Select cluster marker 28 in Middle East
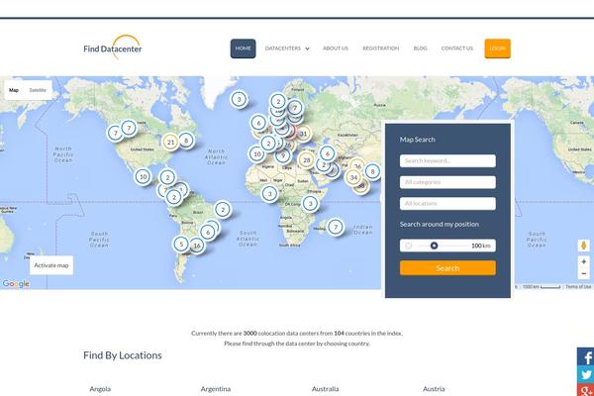This screenshot has height=396, width=594. 307,160
